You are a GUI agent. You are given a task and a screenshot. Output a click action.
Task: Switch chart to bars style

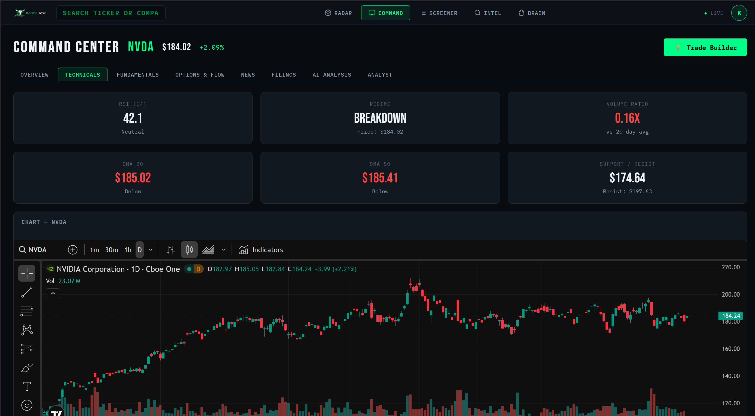(x=171, y=250)
